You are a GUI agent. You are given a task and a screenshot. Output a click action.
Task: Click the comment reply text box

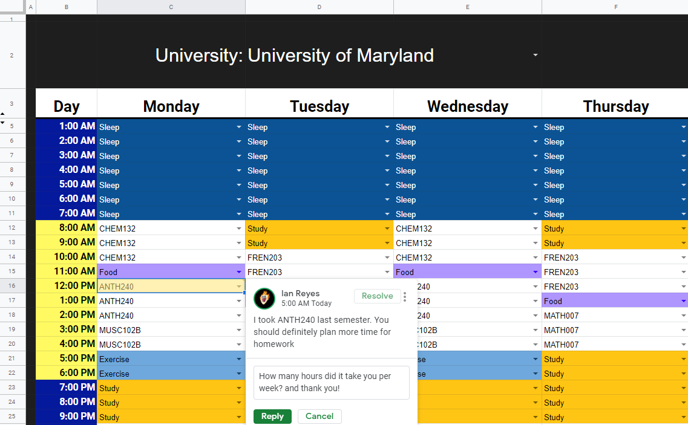click(x=332, y=382)
